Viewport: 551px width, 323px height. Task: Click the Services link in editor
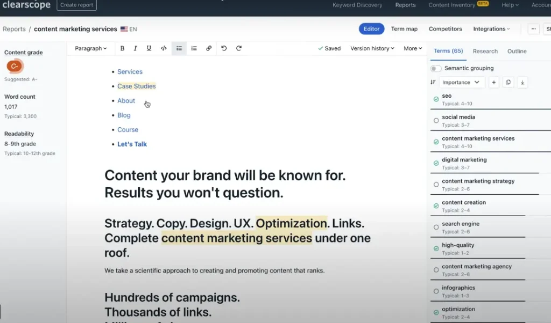[130, 72]
